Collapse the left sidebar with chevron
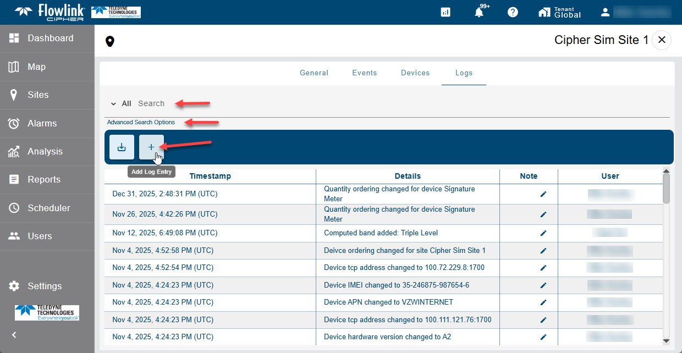 [x=14, y=334]
